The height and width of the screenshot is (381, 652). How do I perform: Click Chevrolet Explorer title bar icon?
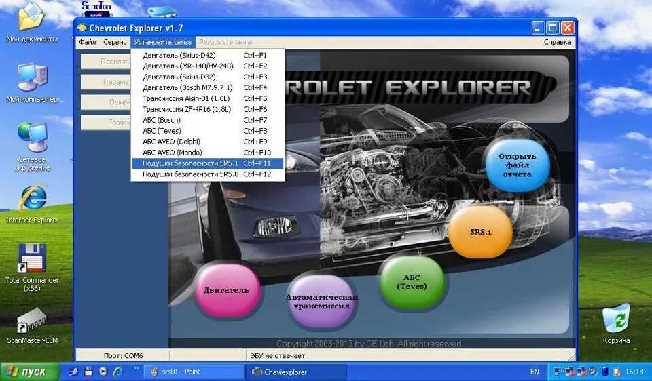(82, 28)
